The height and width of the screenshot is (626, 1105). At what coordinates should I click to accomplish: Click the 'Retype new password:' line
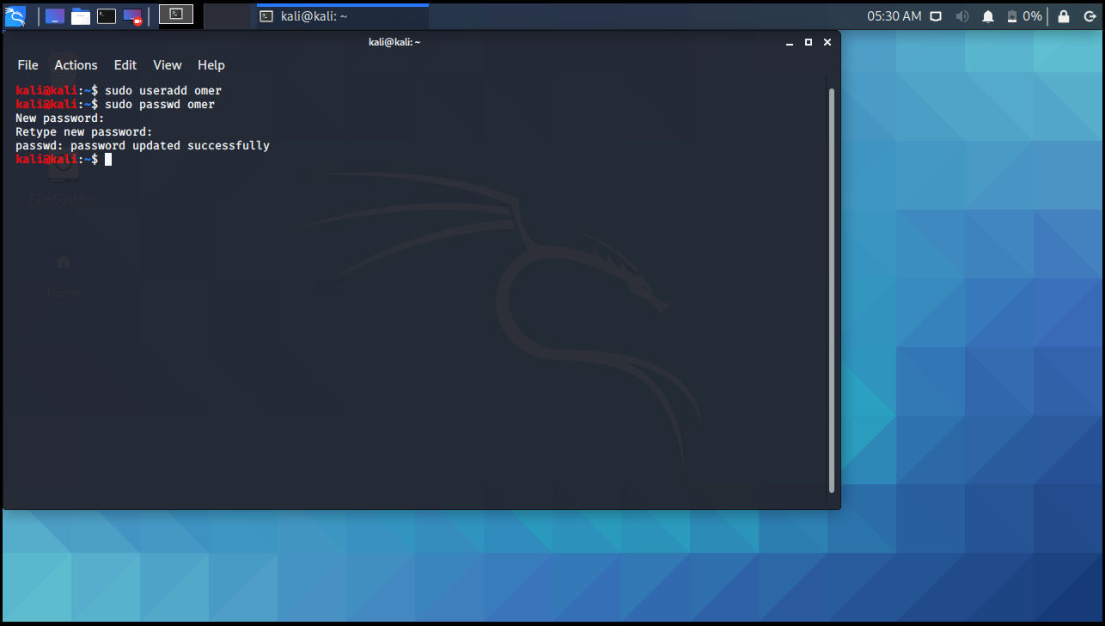(84, 131)
